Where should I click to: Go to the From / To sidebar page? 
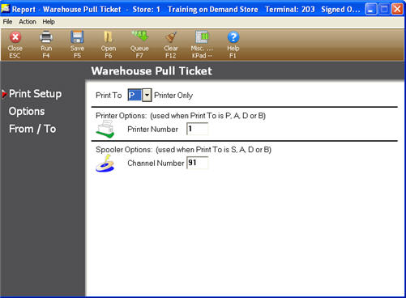[32, 129]
